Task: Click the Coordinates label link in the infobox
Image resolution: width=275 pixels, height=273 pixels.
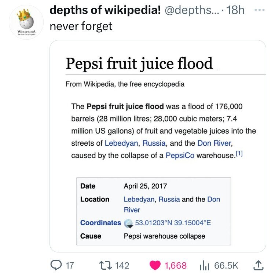Action: point(100,223)
